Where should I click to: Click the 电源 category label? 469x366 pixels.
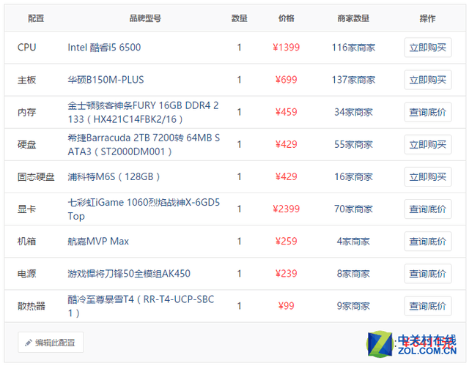pyautogui.click(x=26, y=273)
